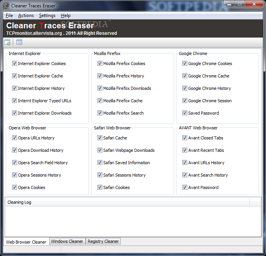Uncheck Avant Password

tap(185, 187)
